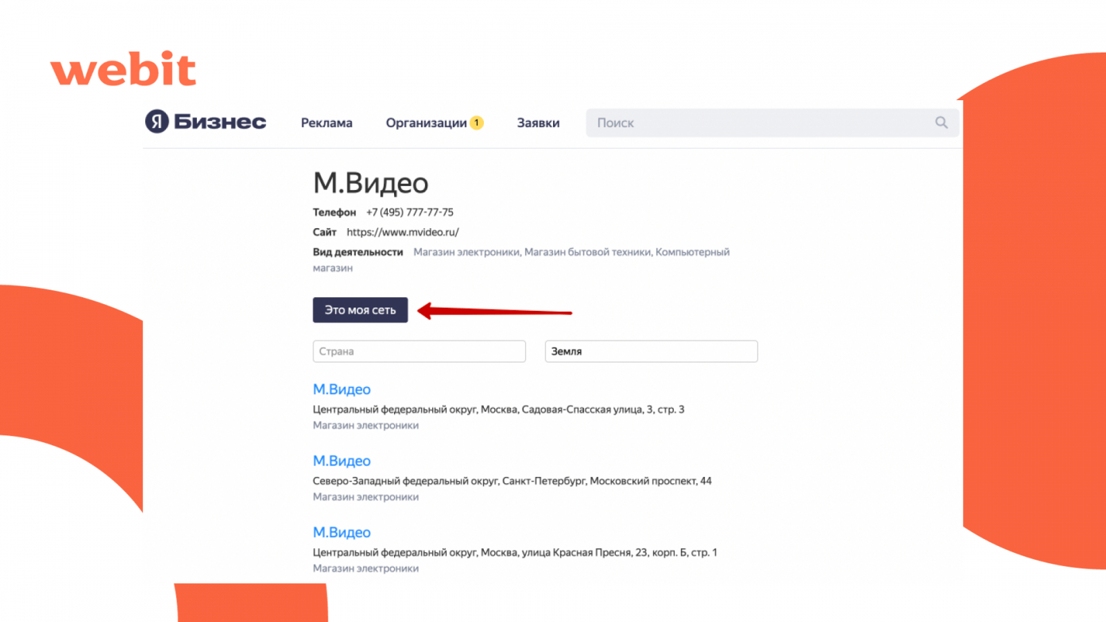Click the phone number +7 (495) 777-77-75
Image resolution: width=1106 pixels, height=622 pixels.
(410, 212)
